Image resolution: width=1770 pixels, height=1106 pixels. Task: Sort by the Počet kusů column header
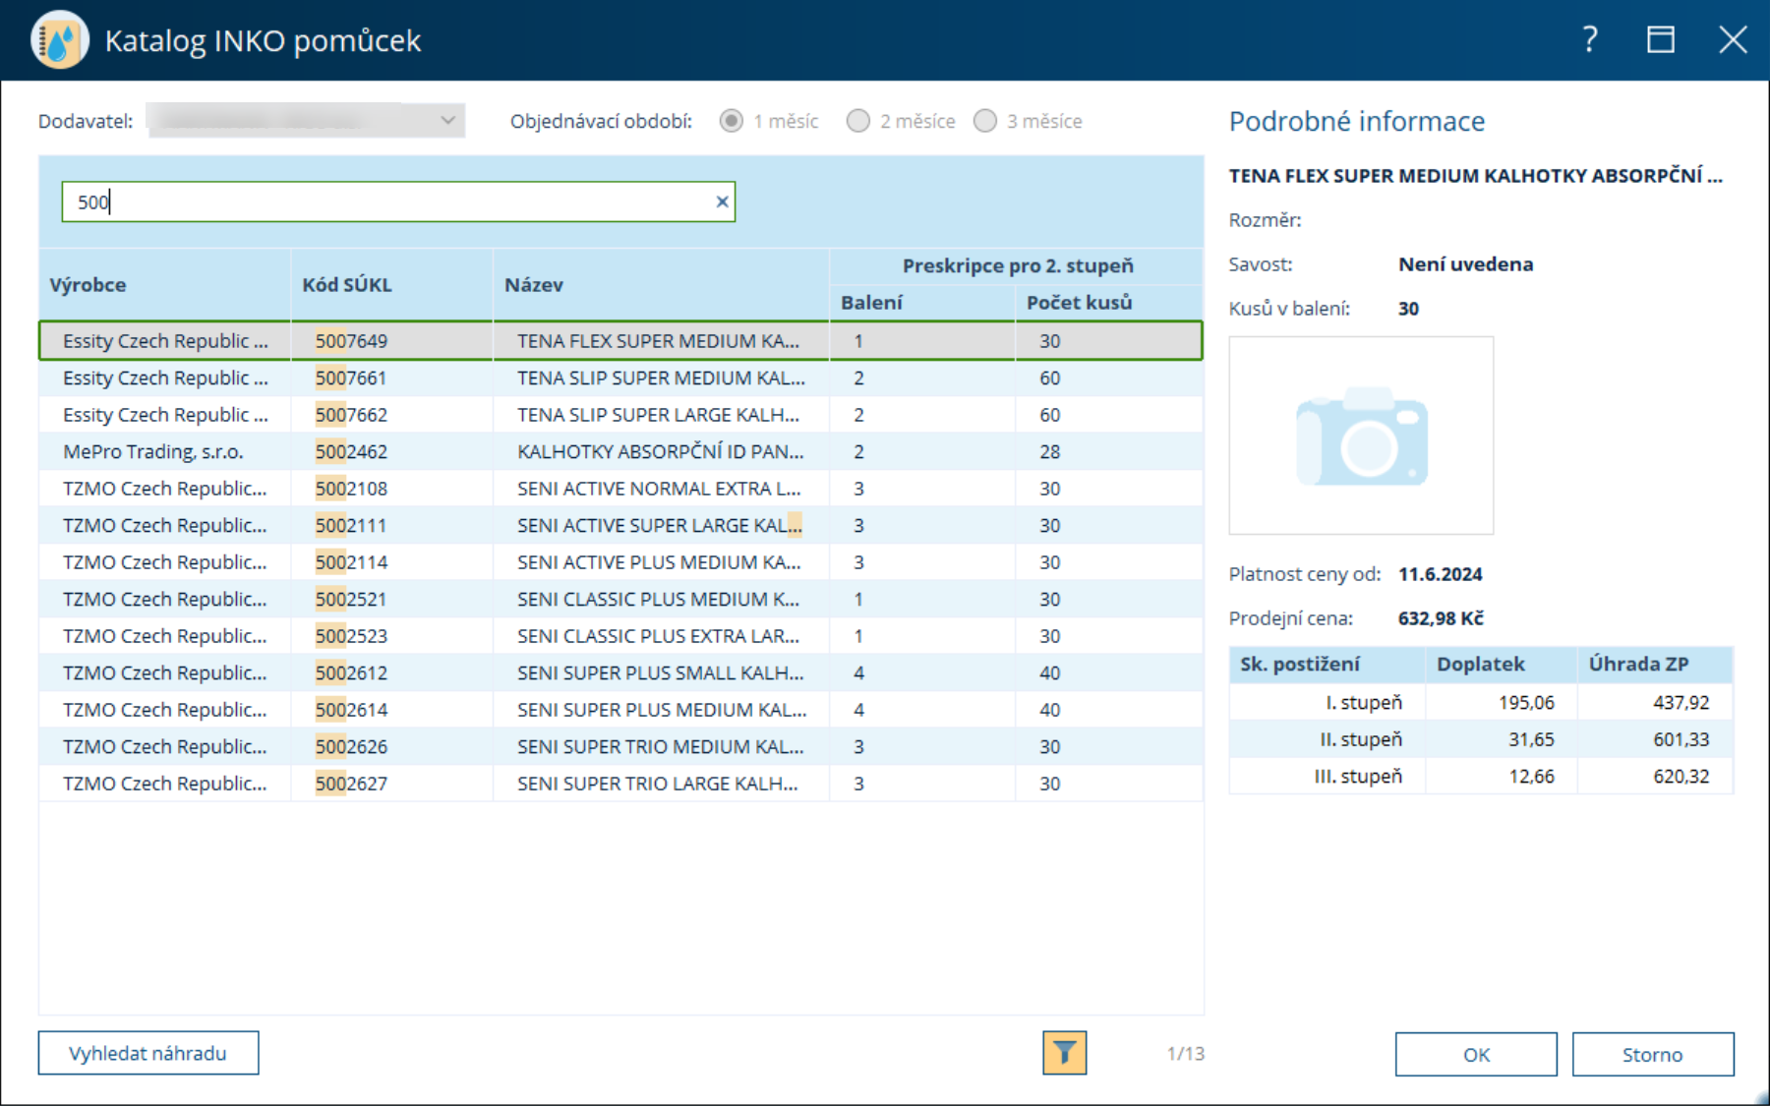[1109, 303]
